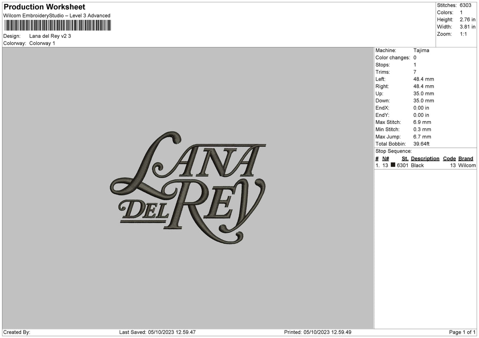Select the Up value '35.0 mm'
This screenshot has height=338, width=479.
424,93
